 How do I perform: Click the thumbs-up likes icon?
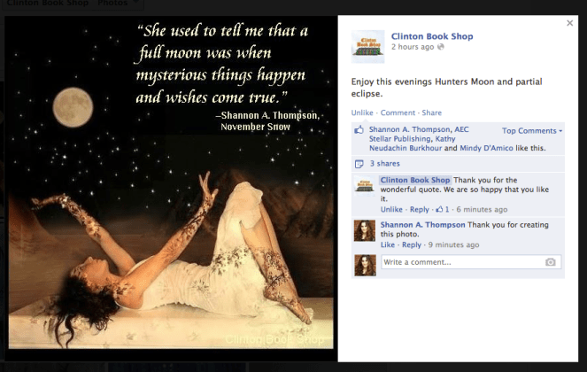coord(359,129)
